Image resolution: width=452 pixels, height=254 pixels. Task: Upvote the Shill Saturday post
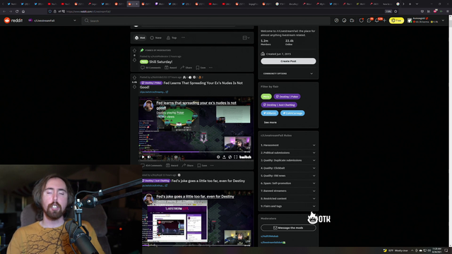click(x=134, y=50)
